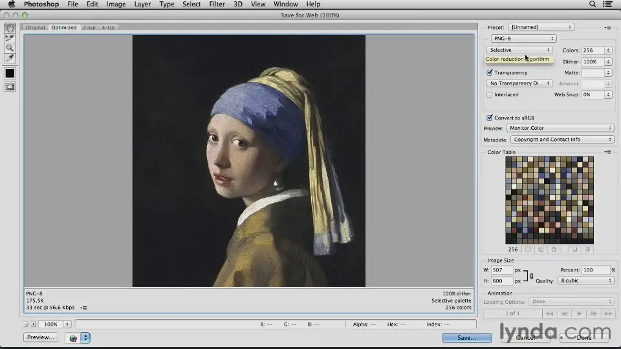The height and width of the screenshot is (349, 621).
Task: Enable the Interlaced checkbox
Action: (490, 94)
